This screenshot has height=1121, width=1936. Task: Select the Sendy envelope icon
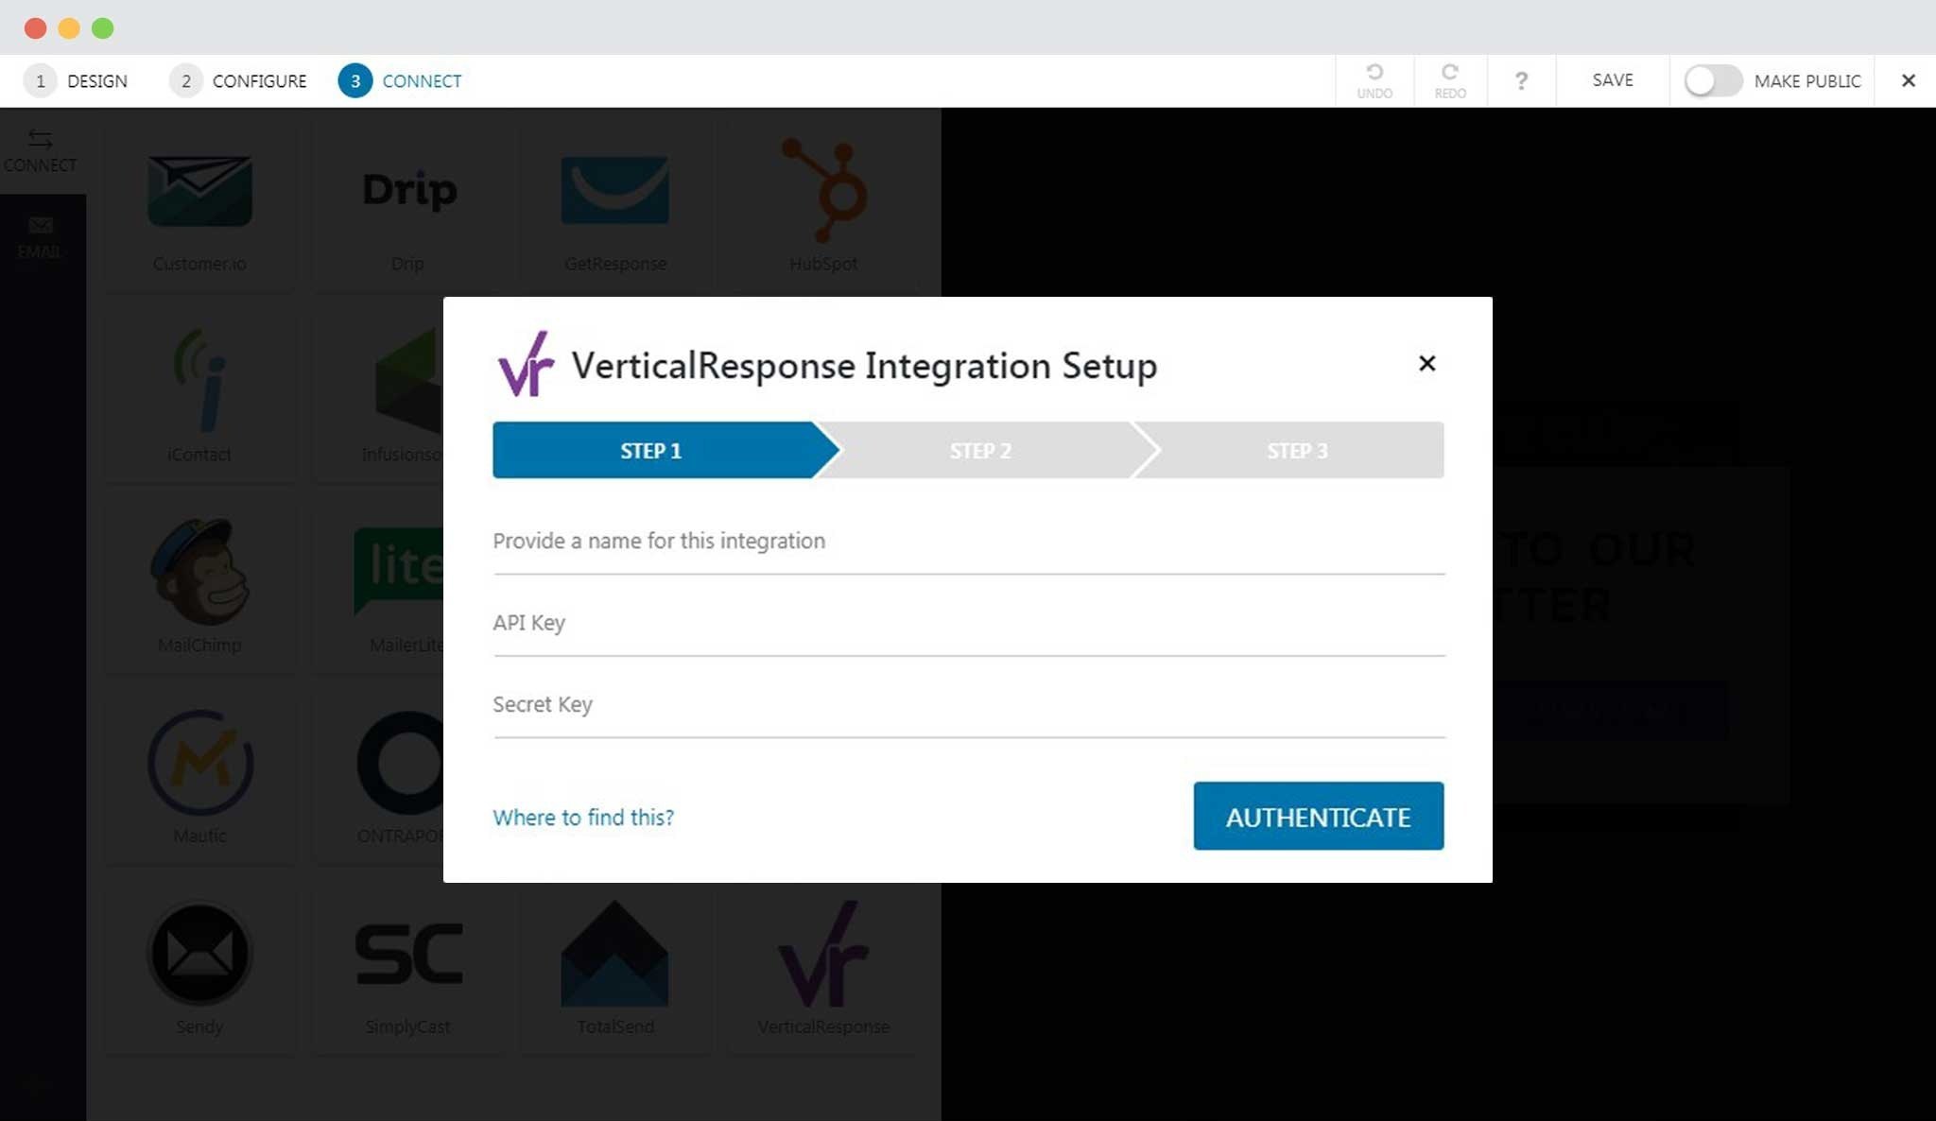tap(199, 953)
